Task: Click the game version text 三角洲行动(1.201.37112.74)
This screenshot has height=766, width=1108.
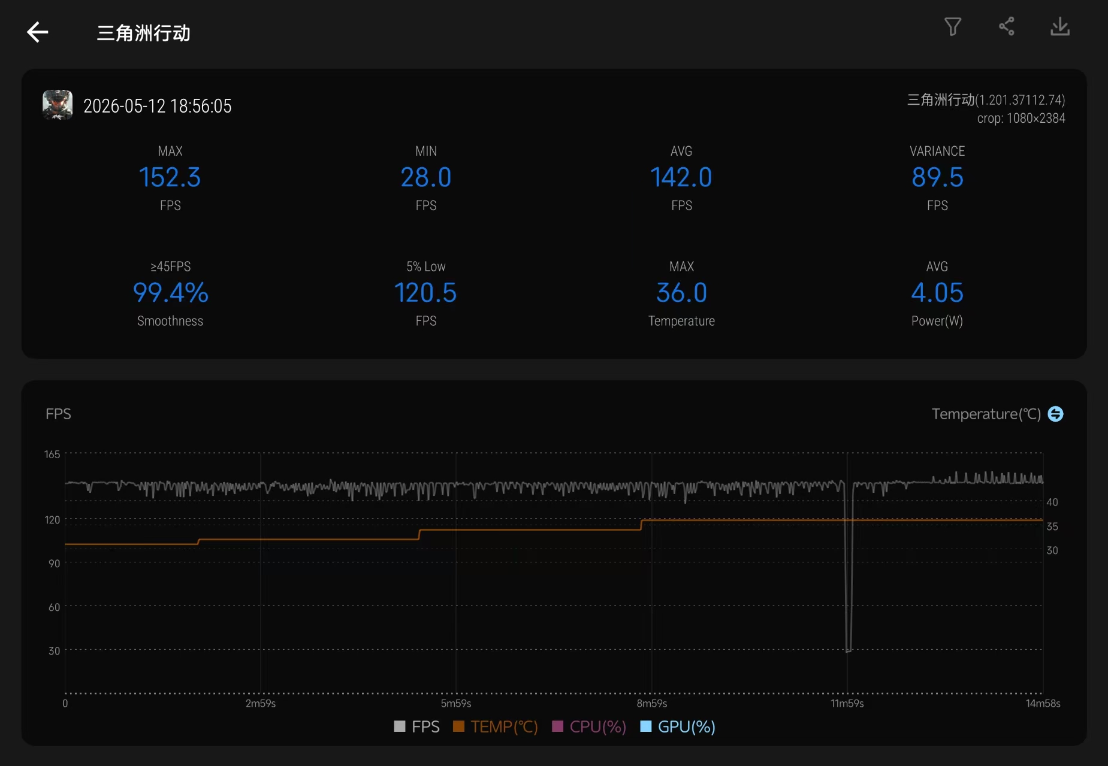Action: 986,99
